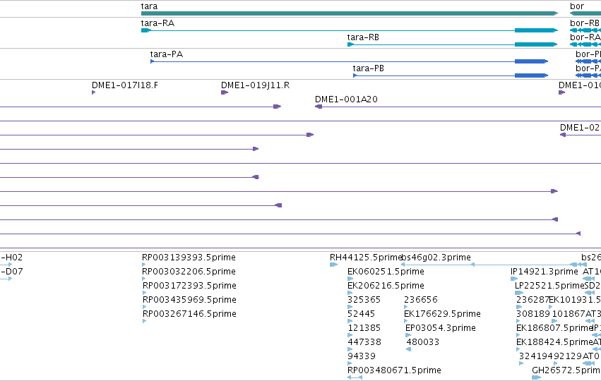
Task: Click the DME1-019J11.R BAC end label
Action: point(255,85)
